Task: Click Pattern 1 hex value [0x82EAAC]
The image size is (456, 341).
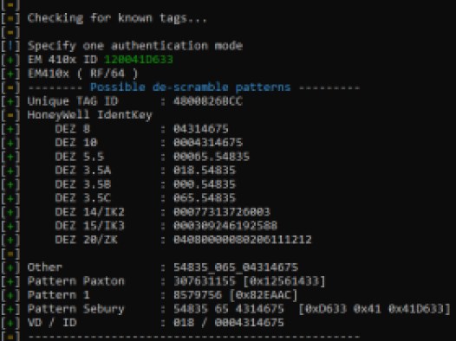Action: click(264, 295)
